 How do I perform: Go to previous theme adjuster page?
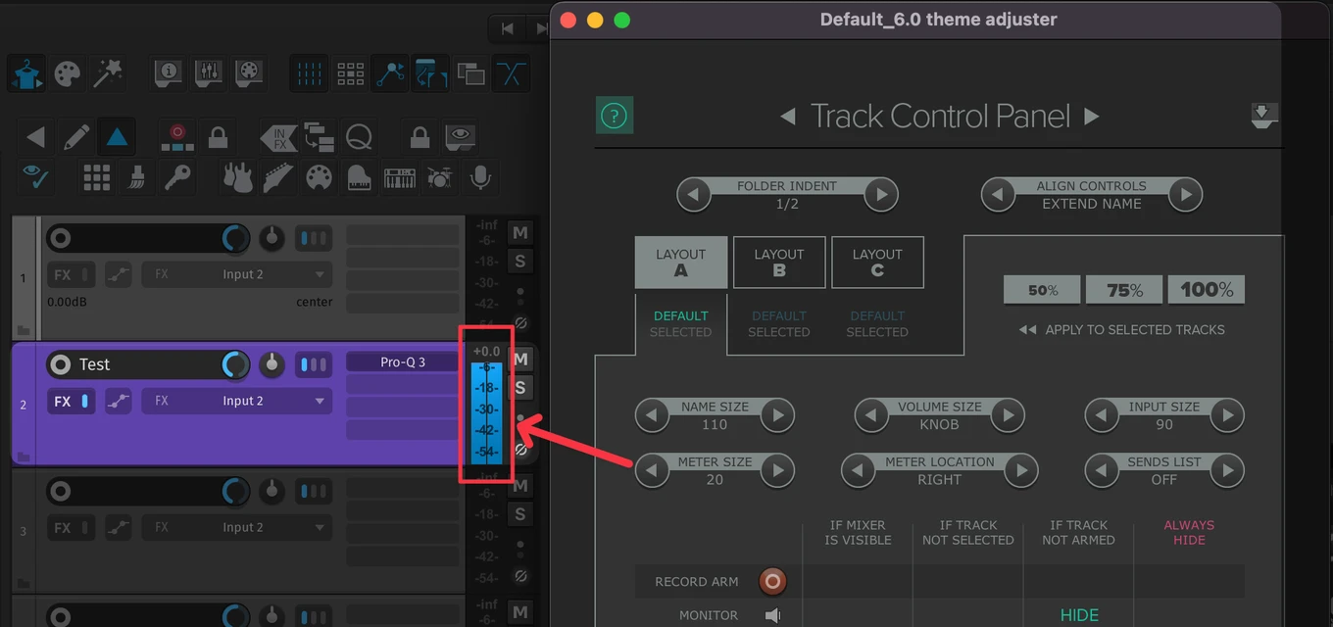(787, 117)
